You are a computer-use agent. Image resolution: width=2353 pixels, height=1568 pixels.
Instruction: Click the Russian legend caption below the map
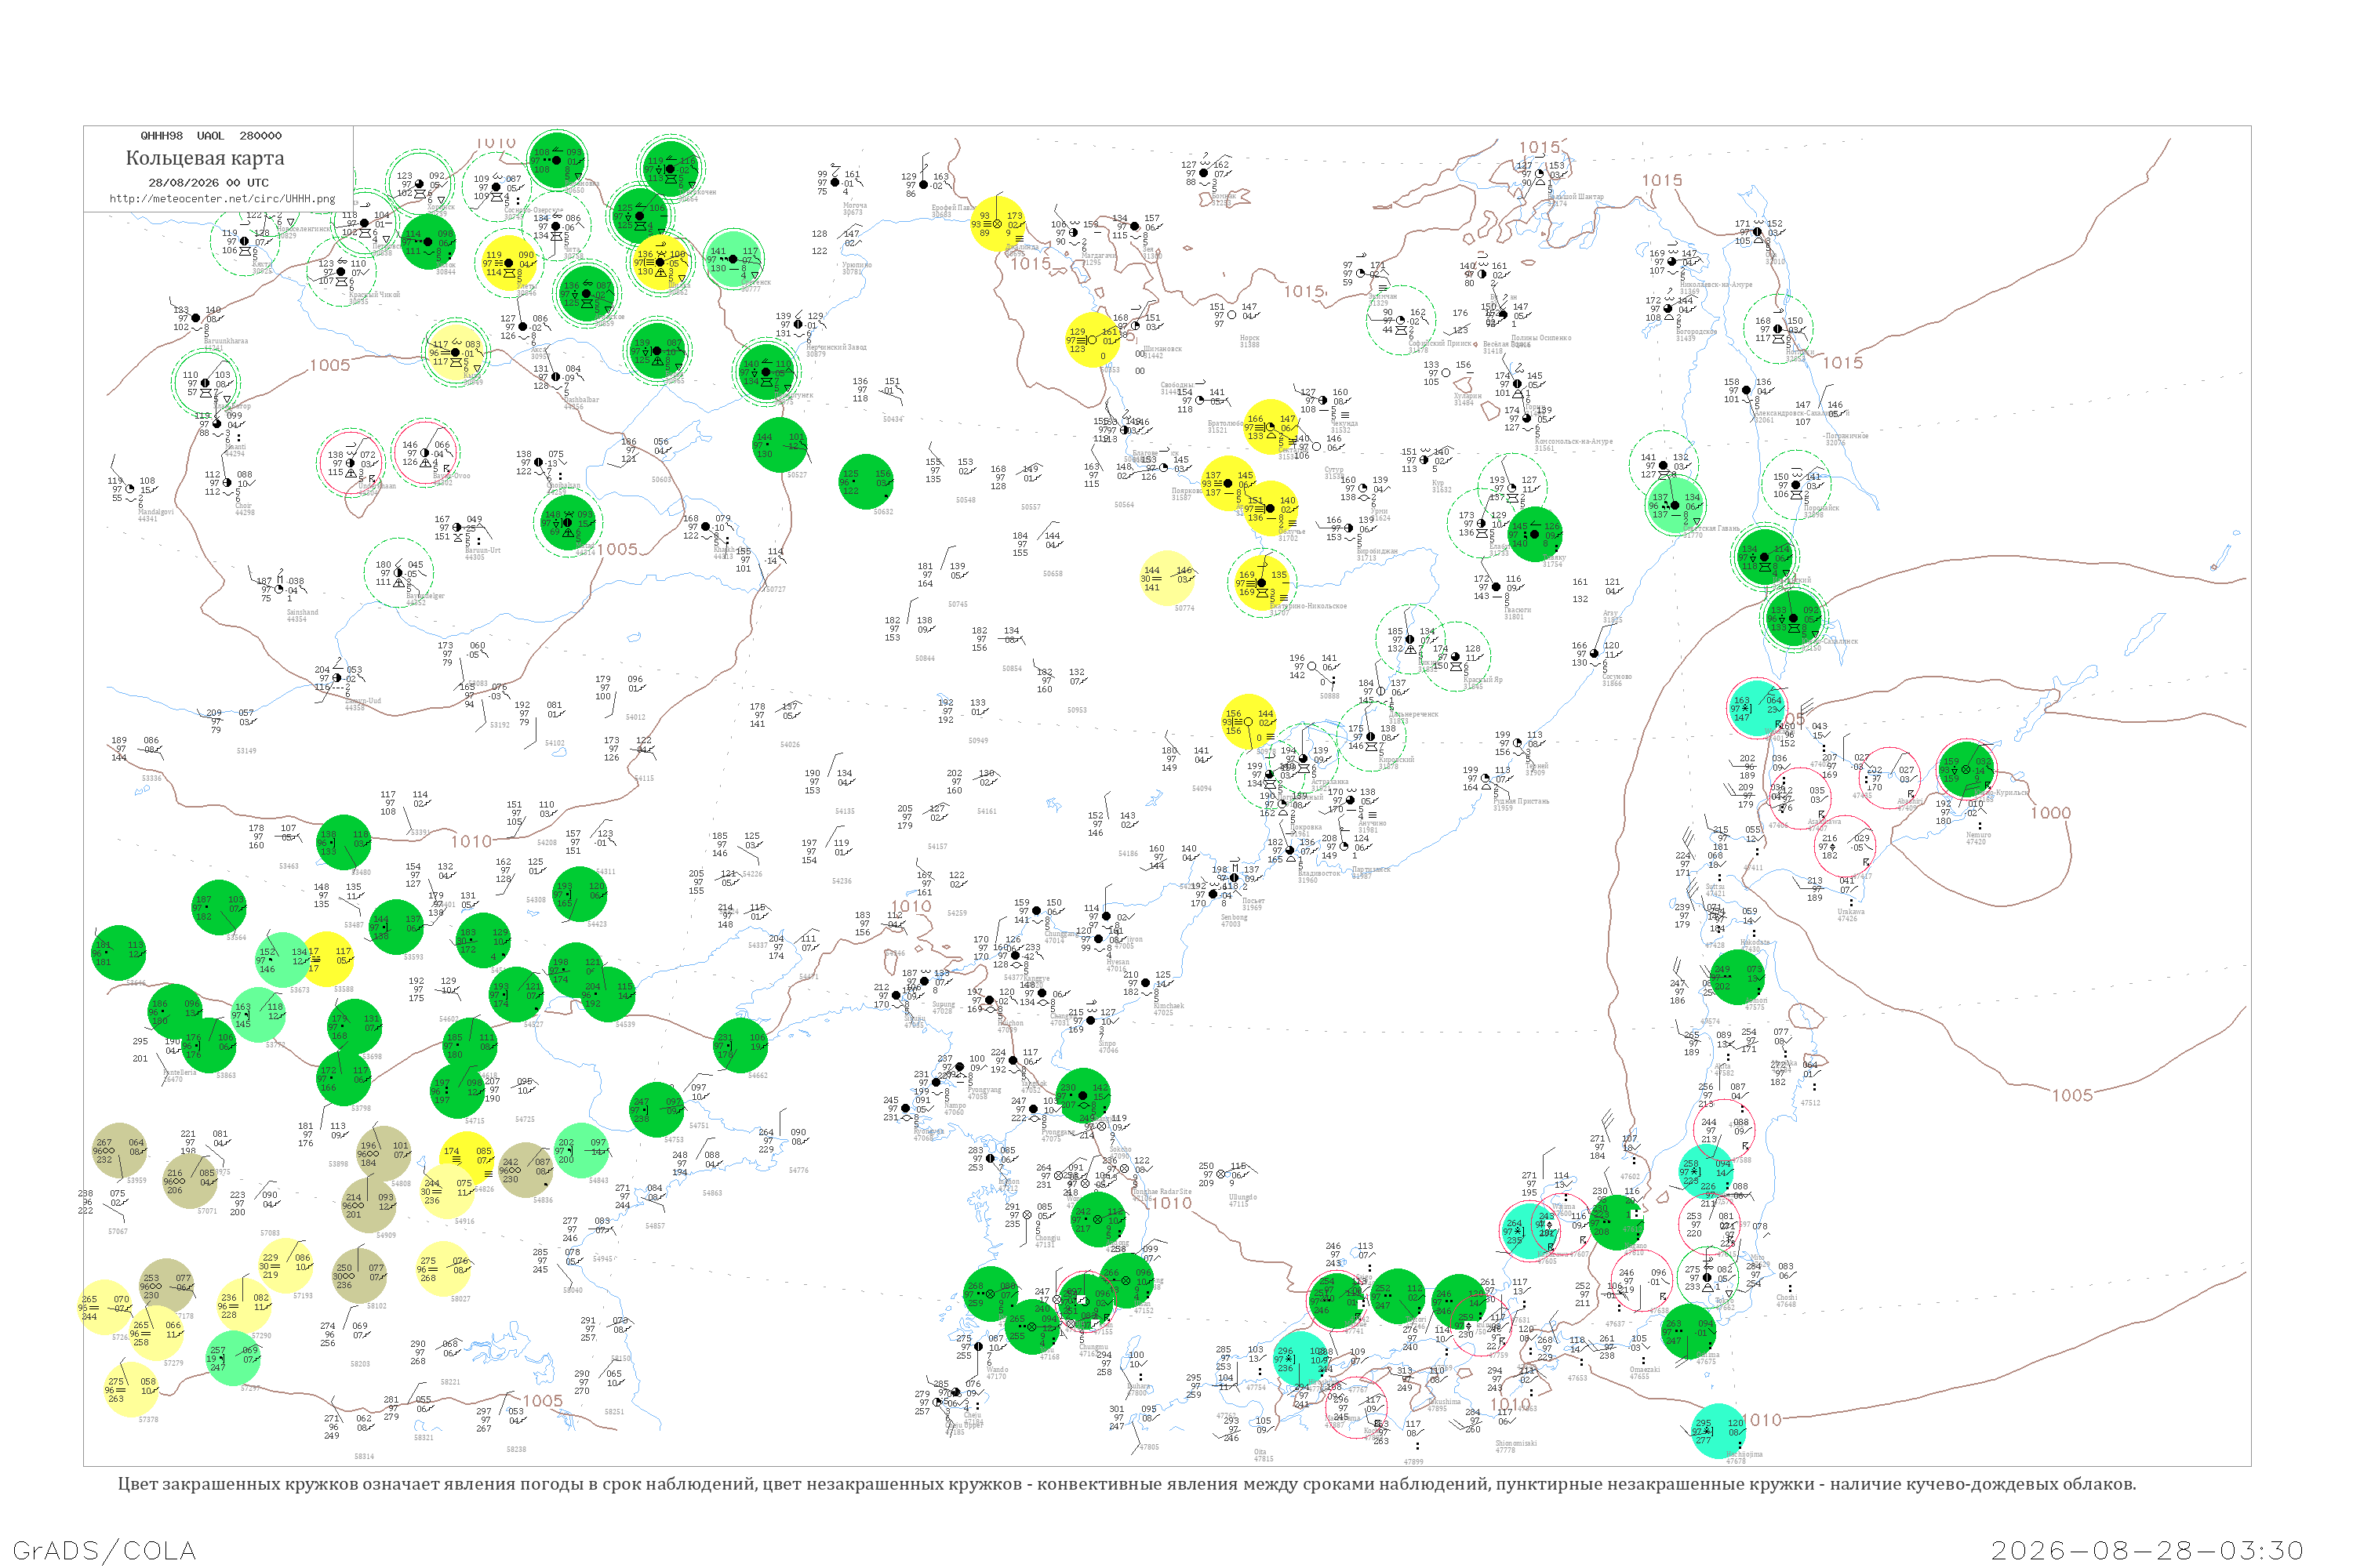coord(1126,1484)
